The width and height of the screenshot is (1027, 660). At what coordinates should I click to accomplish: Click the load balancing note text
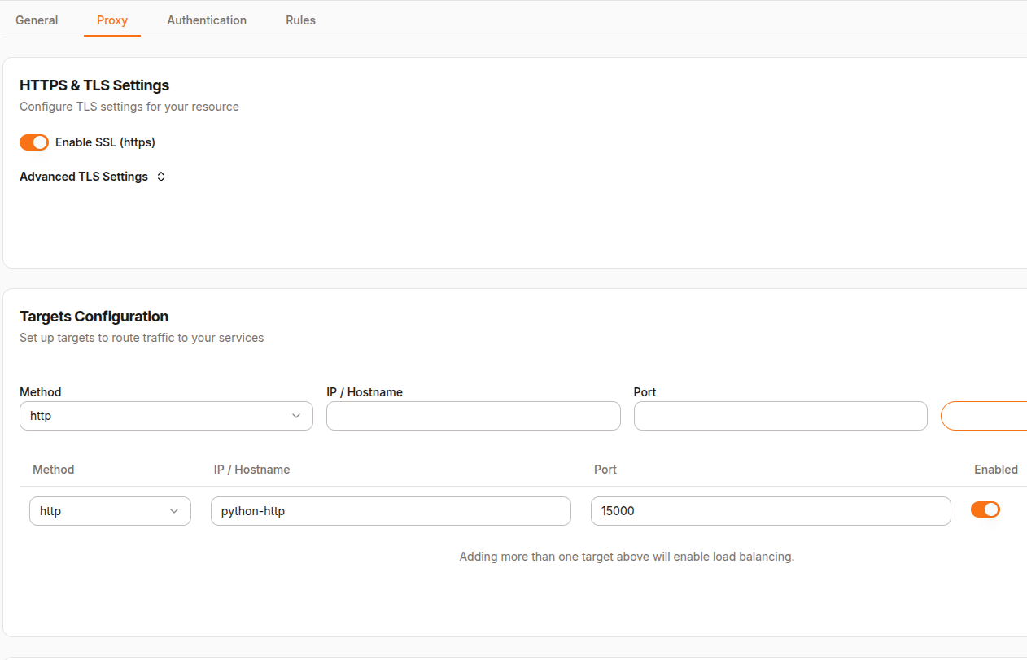[x=627, y=557]
